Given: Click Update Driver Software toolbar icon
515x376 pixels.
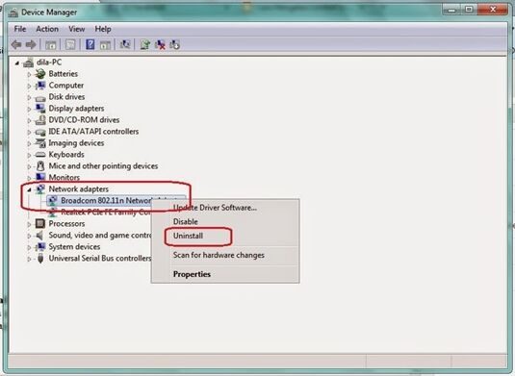Looking at the screenshot, I should (144, 44).
